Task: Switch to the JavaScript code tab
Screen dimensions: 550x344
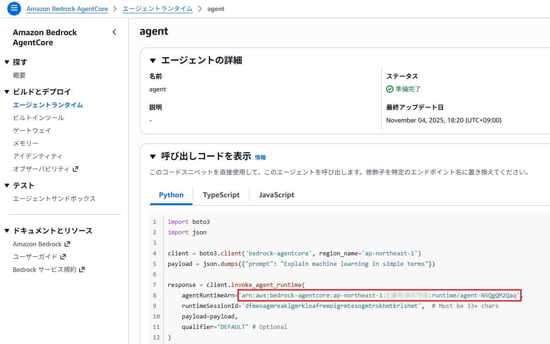Action: pyautogui.click(x=276, y=195)
